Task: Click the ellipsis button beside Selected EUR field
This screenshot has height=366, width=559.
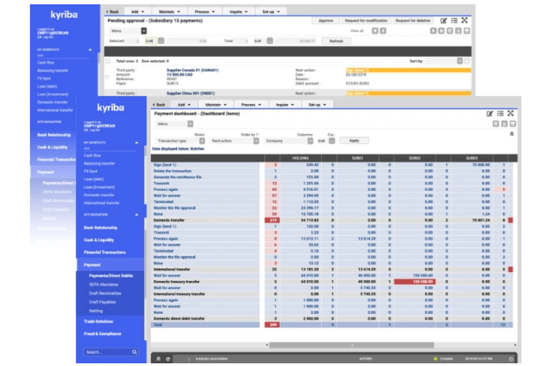Action: pos(161,41)
